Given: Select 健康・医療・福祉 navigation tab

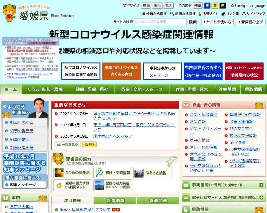Looking at the screenshot, I should tap(92, 89).
